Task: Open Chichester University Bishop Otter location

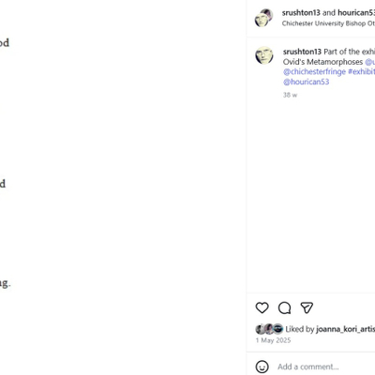Action: (x=328, y=23)
